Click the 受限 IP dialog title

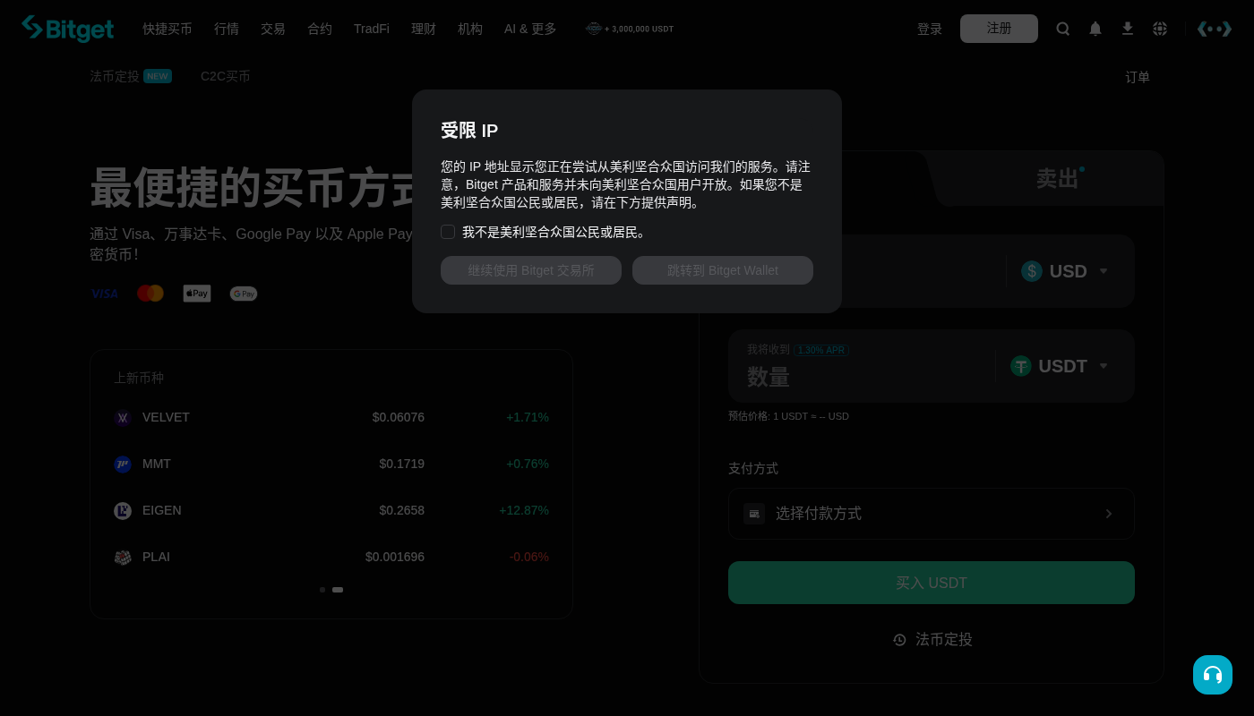[469, 131]
